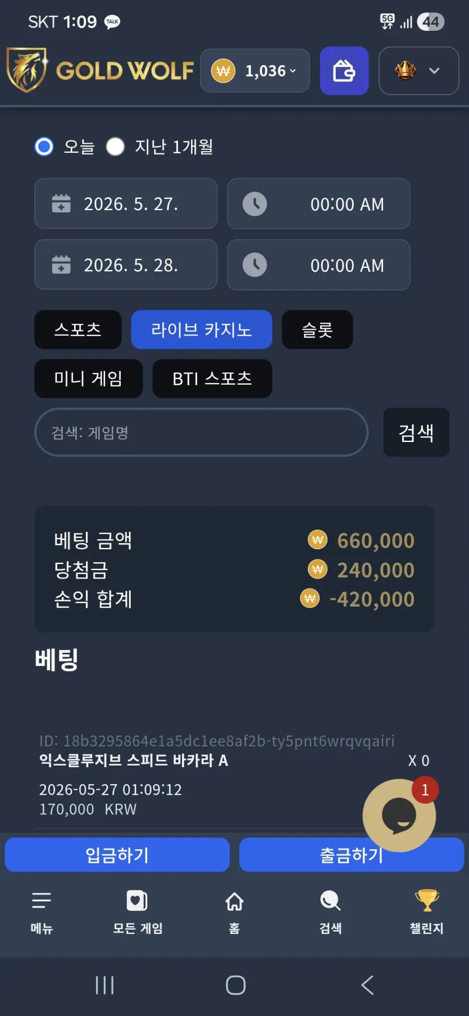Open the 메뉴 hamburger icon
Viewport: 469px width, 1016px height.
click(x=42, y=901)
